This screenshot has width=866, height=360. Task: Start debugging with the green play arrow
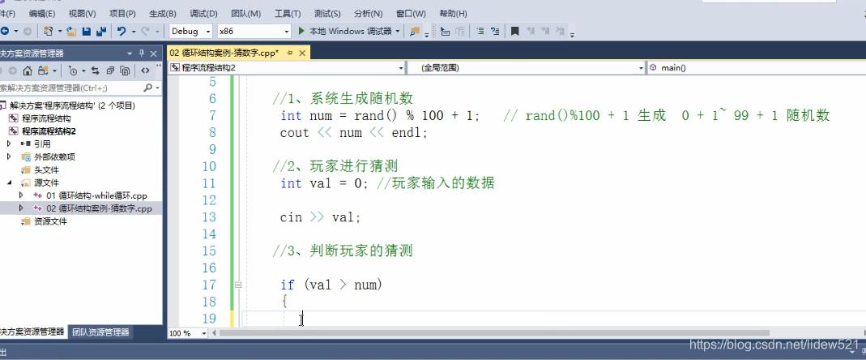301,32
